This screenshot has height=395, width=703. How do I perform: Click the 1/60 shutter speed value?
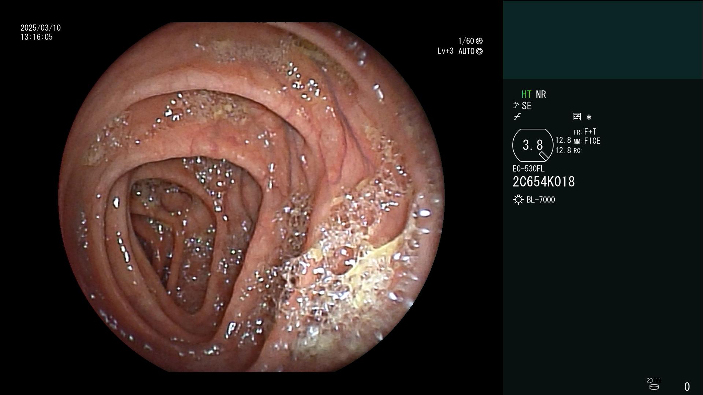pyautogui.click(x=466, y=41)
